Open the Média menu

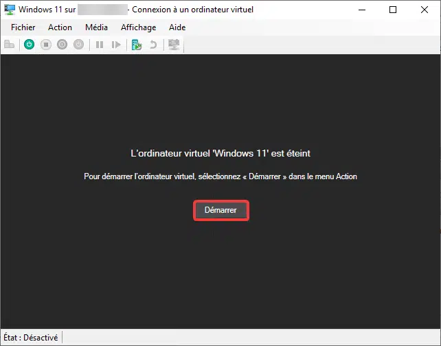pyautogui.click(x=96, y=27)
